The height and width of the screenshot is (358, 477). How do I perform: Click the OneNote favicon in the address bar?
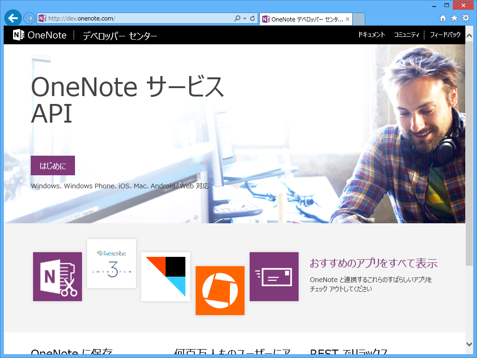pyautogui.click(x=42, y=18)
